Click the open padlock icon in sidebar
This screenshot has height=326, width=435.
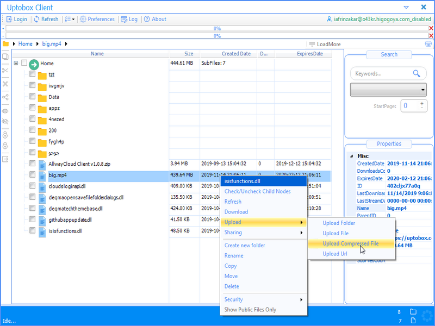[5, 135]
